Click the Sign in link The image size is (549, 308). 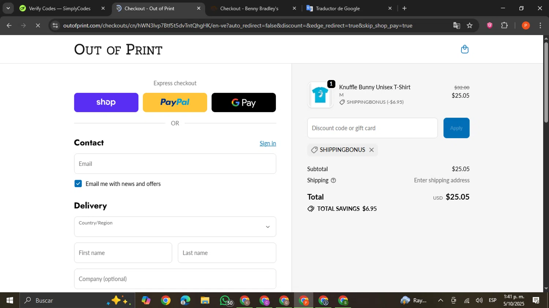tap(268, 143)
